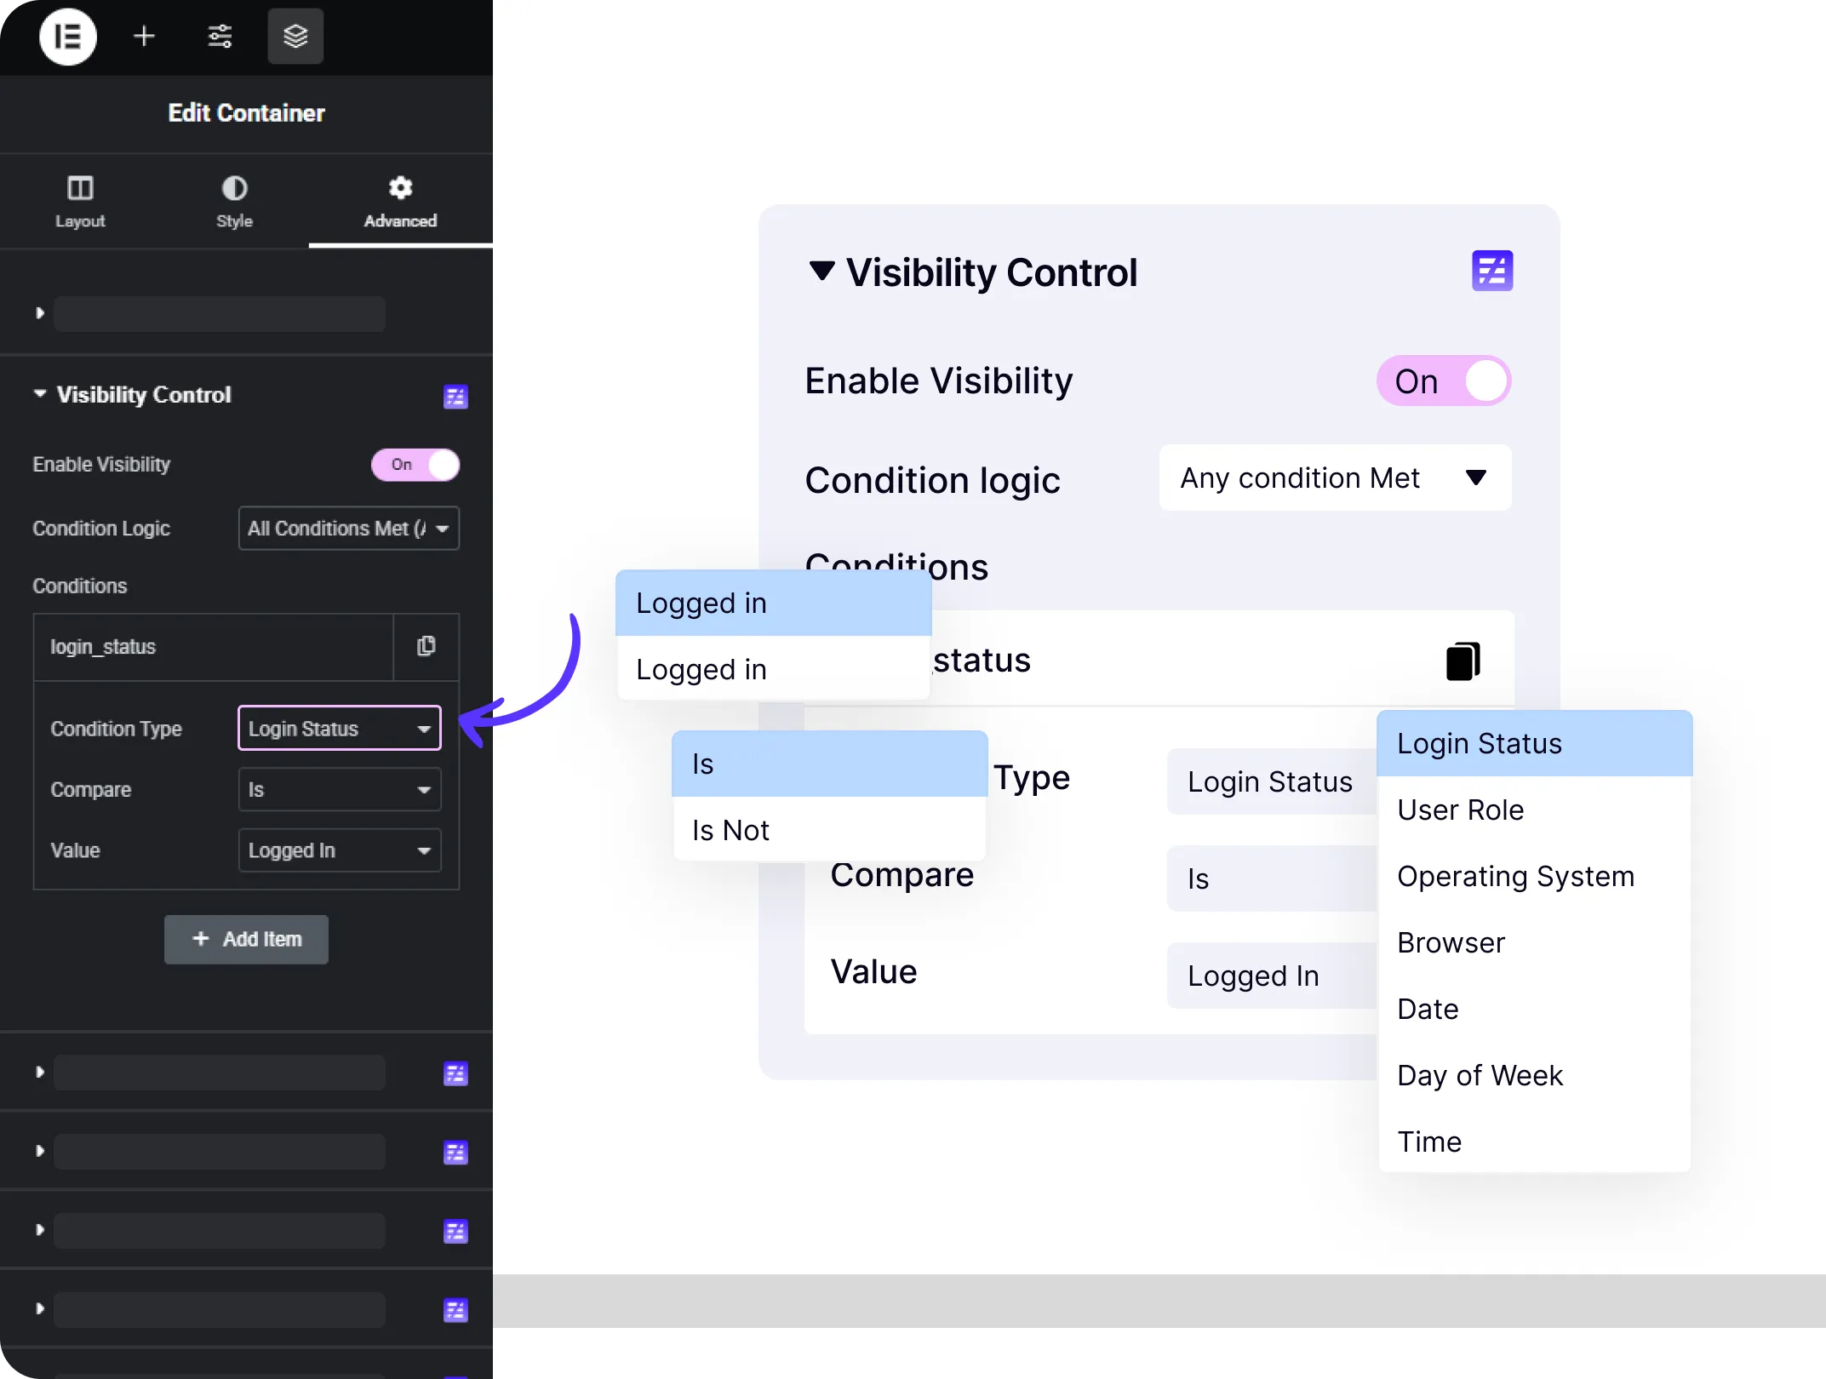Click the plus add element icon
Screen dimensions: 1826x1379
(x=144, y=37)
